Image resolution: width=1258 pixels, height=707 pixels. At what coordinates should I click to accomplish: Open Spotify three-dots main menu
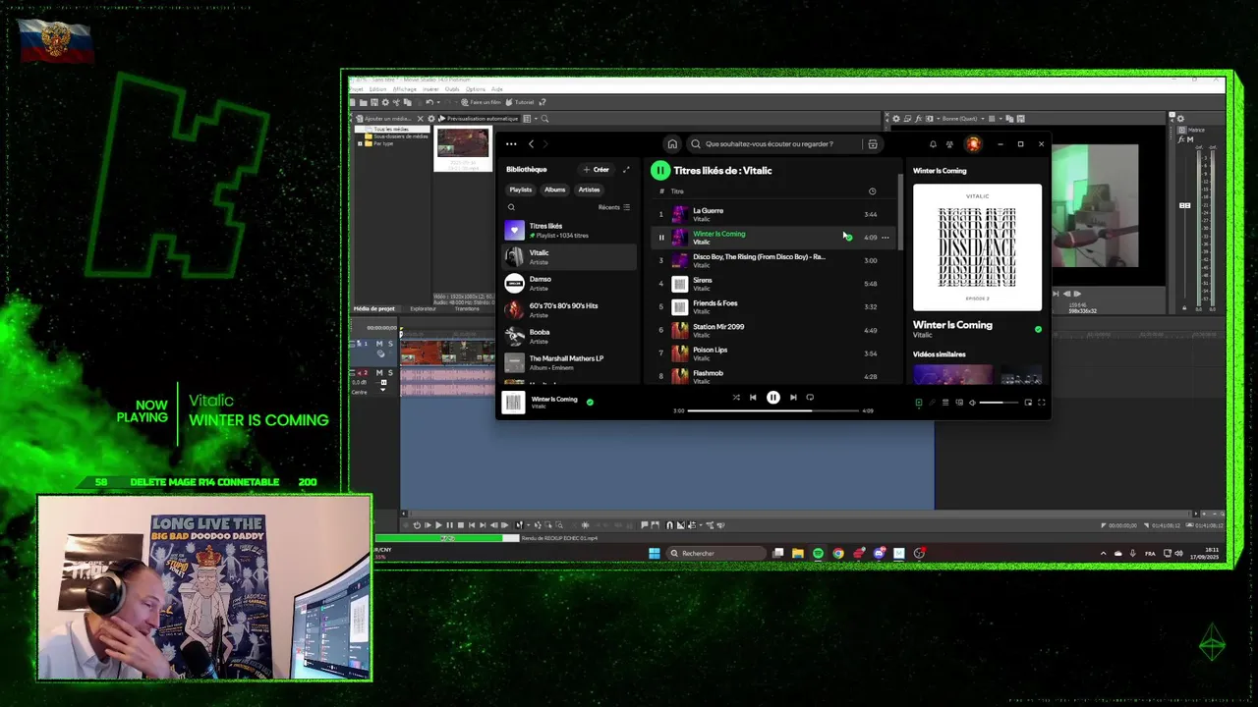(511, 144)
